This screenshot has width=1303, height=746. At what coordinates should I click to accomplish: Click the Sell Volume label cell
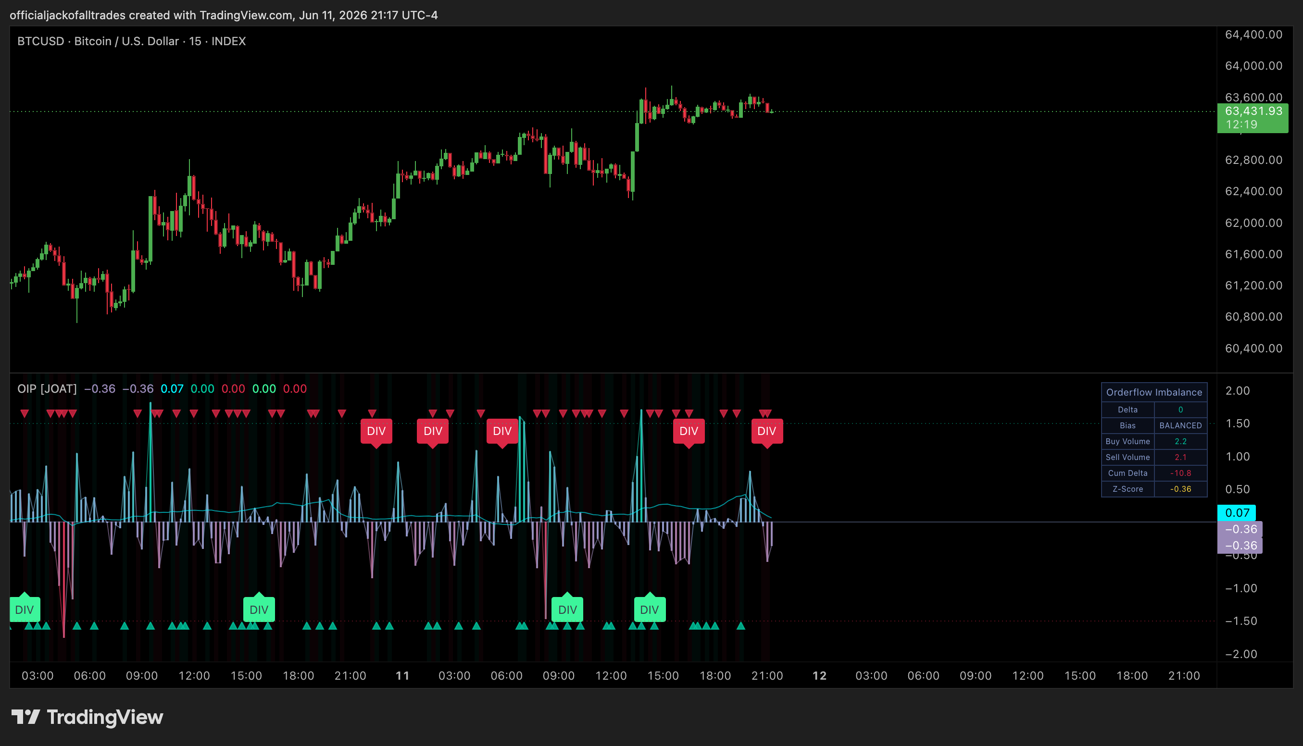coord(1128,457)
